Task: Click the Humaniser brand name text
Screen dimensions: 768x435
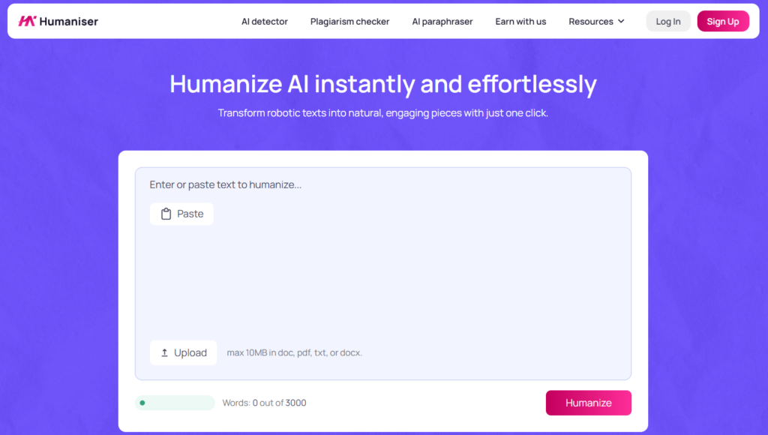Action: (68, 22)
